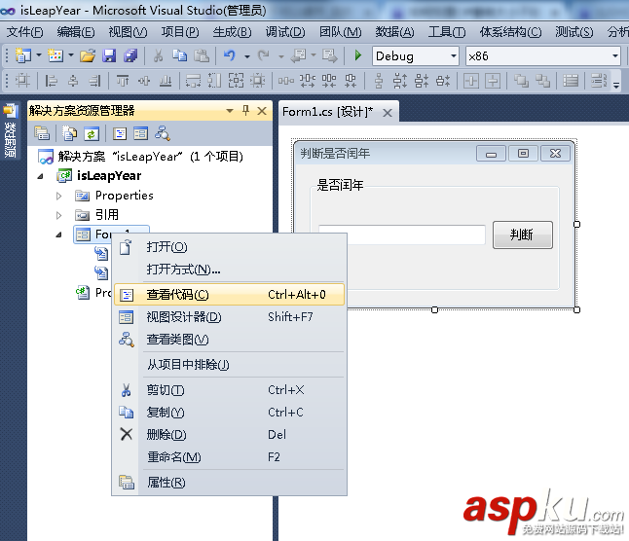
Task: Click the Bring to Front layout icon
Action: pos(521,81)
